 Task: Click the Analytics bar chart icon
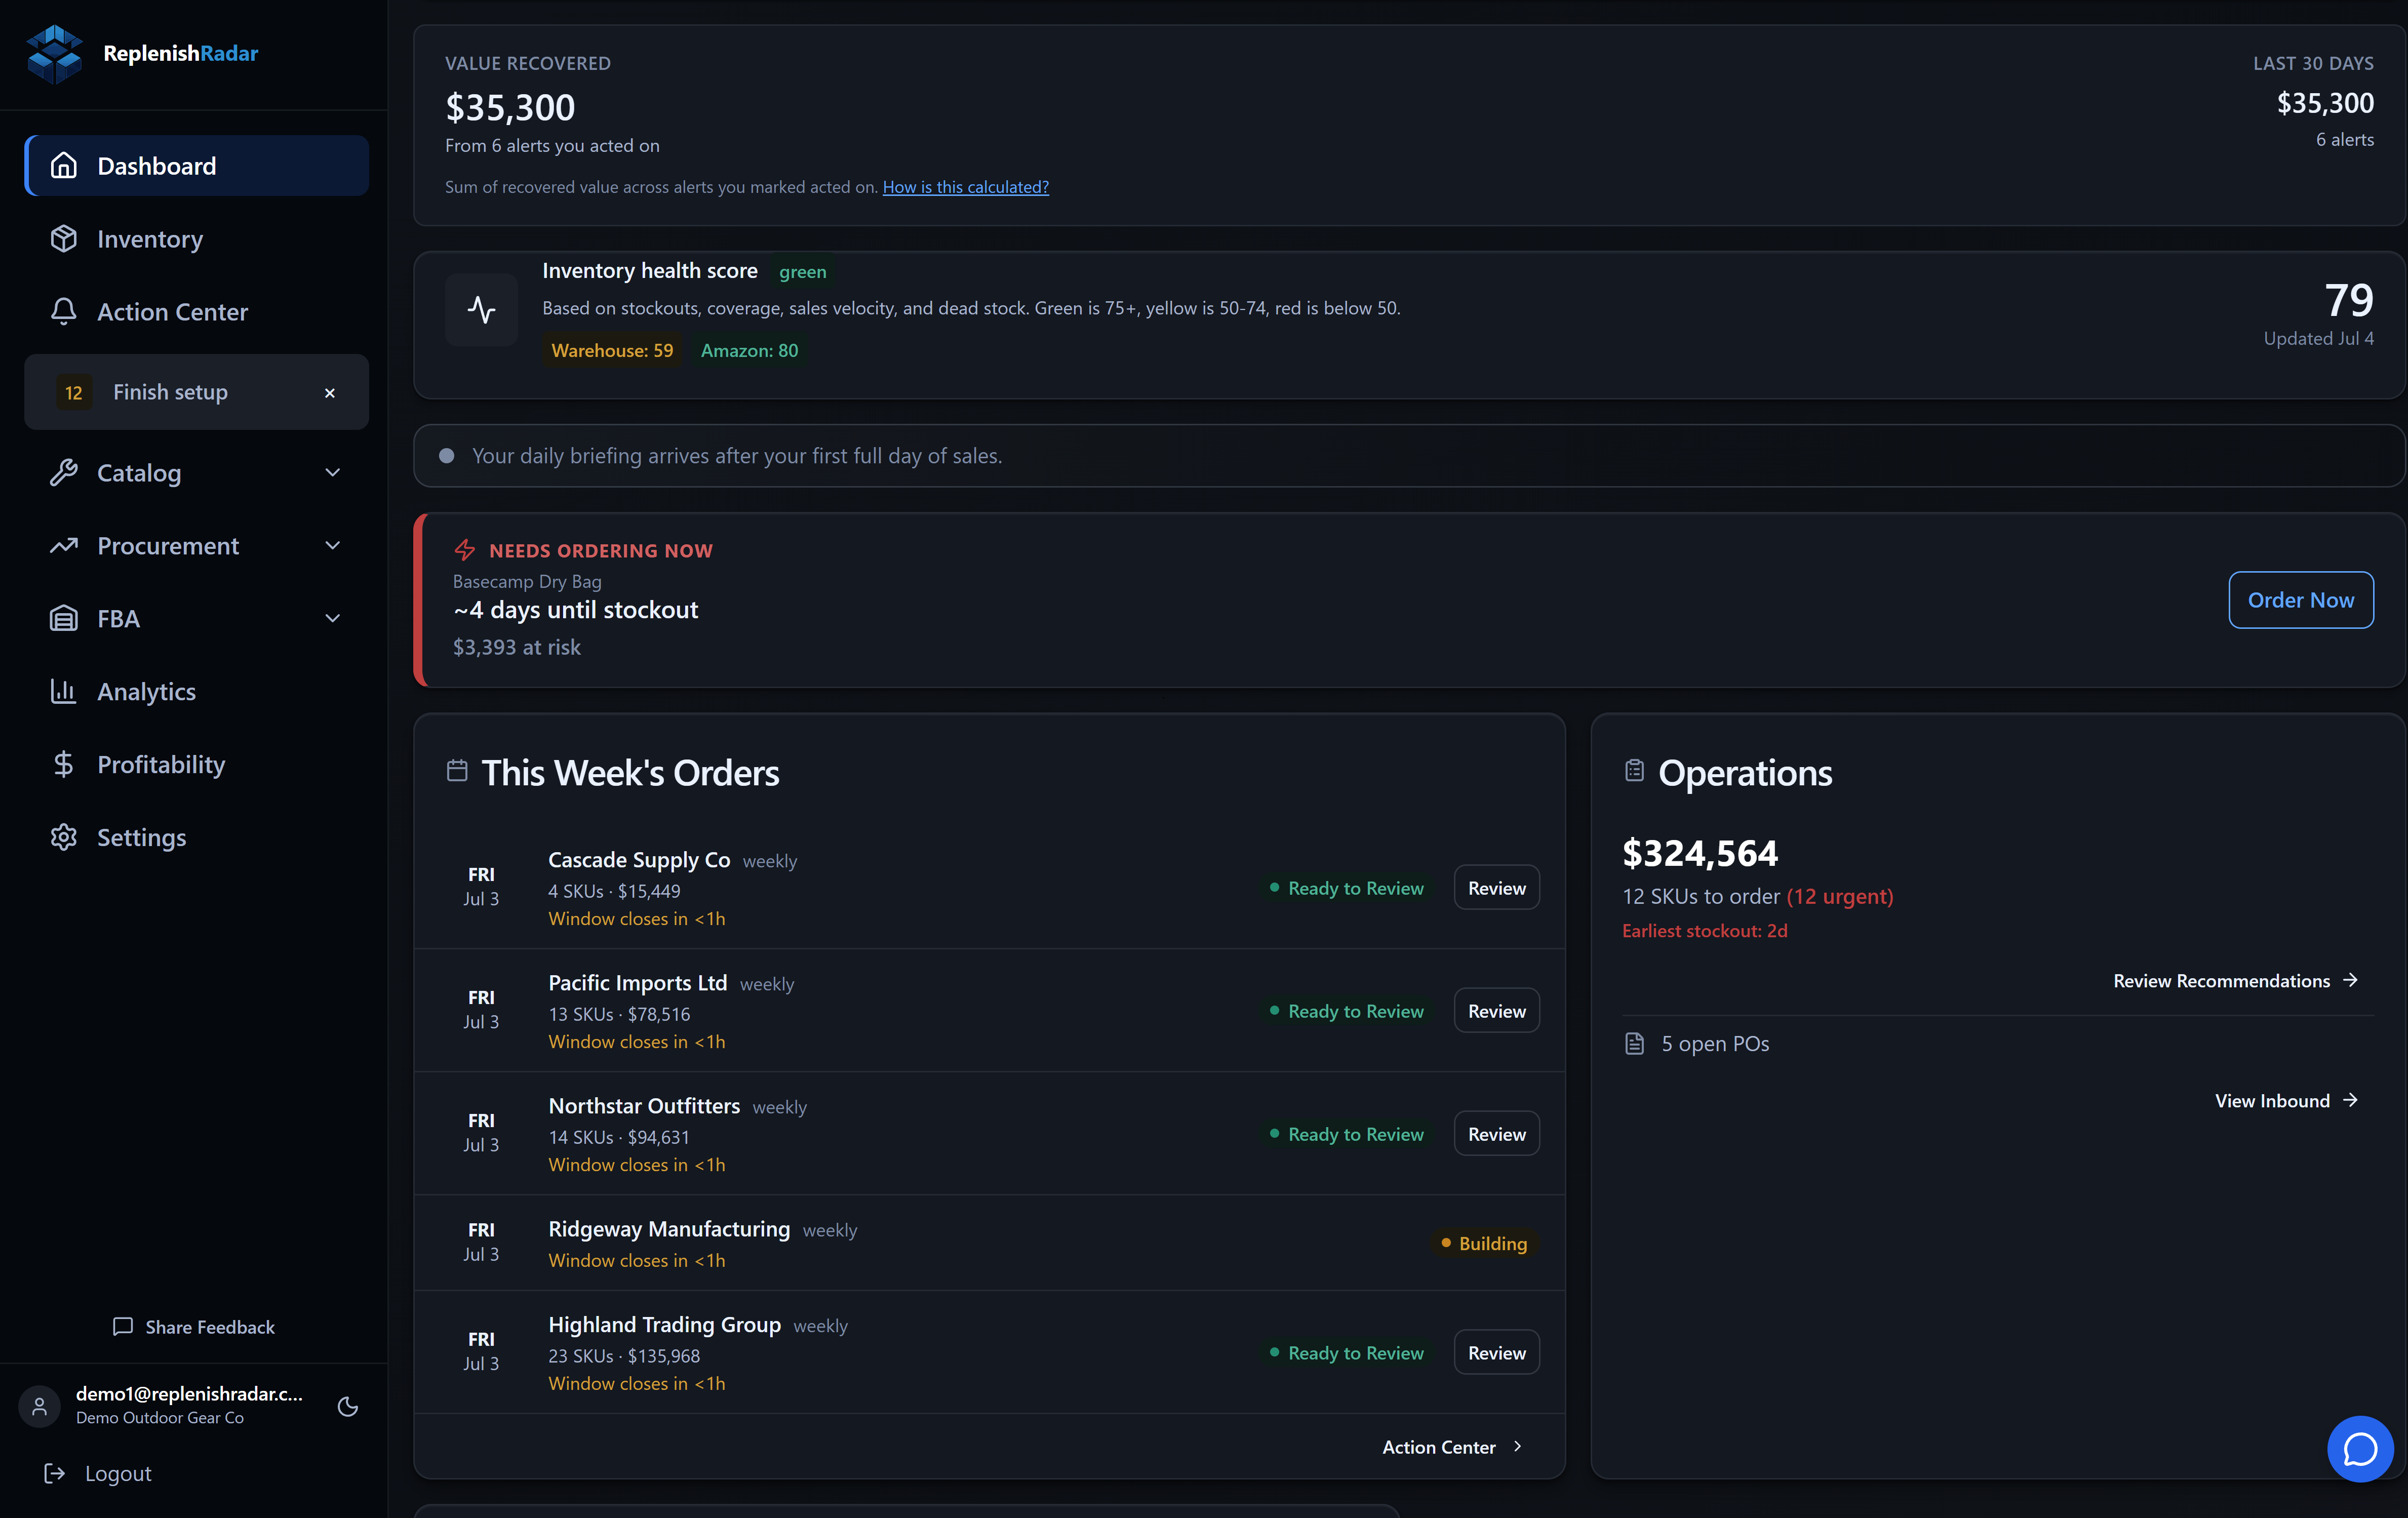[64, 692]
